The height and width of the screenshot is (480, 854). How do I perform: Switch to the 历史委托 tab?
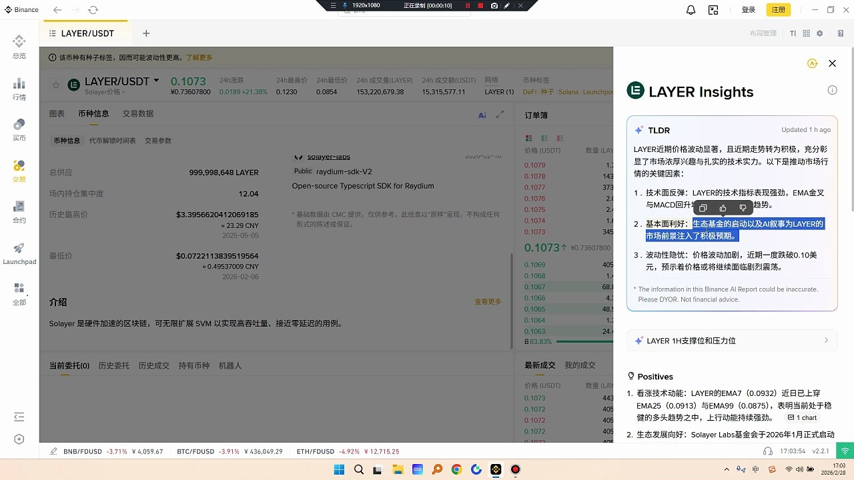[114, 366]
